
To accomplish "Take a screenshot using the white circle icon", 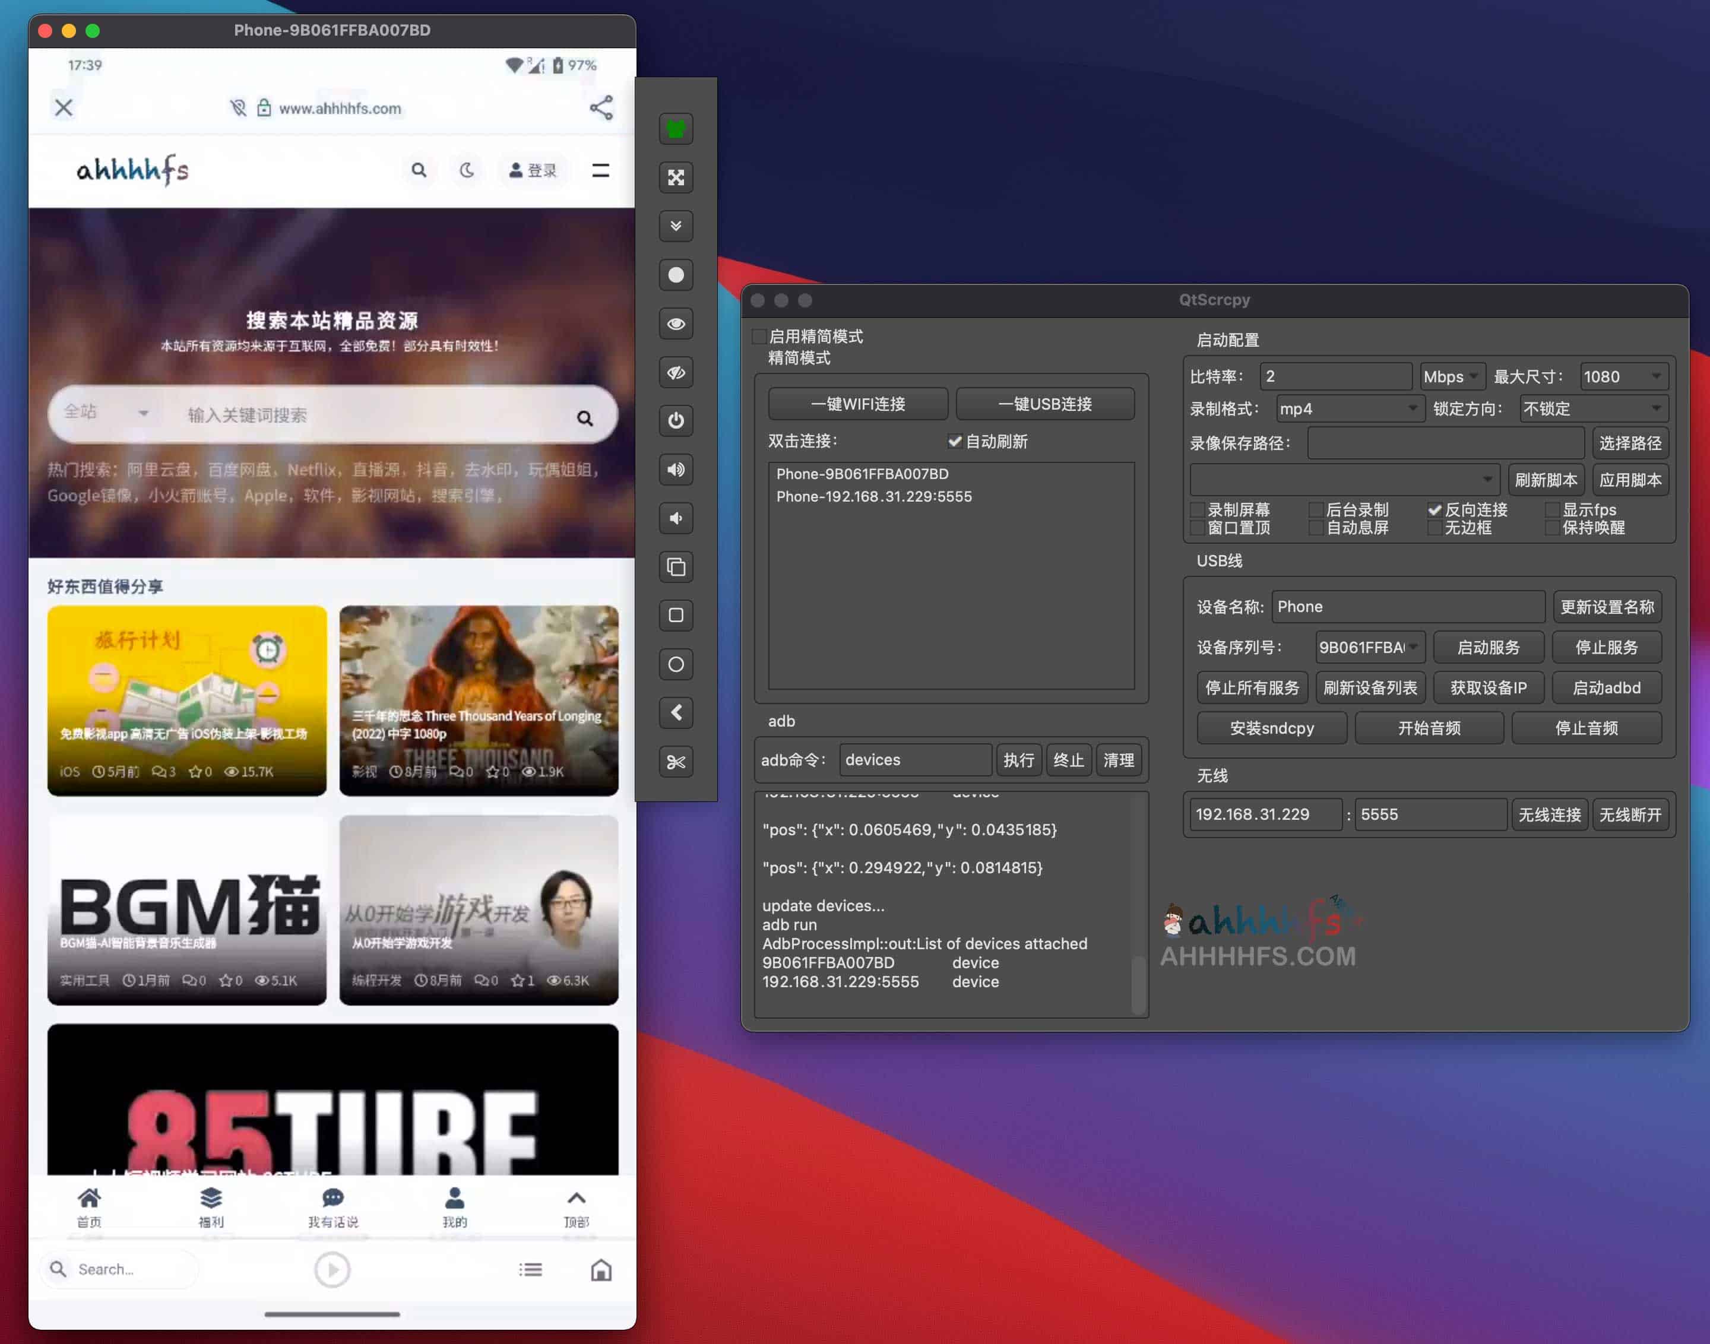I will 675,275.
